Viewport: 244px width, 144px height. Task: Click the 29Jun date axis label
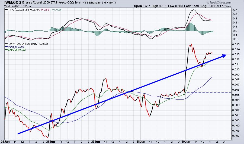[186, 142]
